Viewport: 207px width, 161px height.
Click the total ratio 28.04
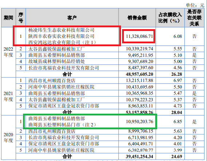coord(176,112)
